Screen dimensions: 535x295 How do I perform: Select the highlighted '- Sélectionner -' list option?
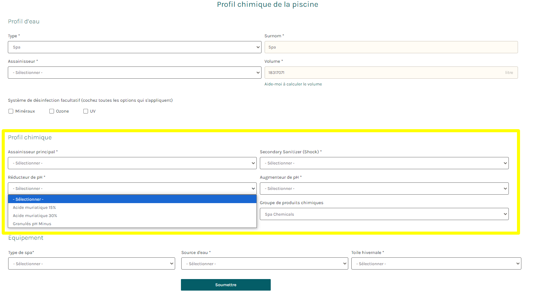(x=132, y=199)
